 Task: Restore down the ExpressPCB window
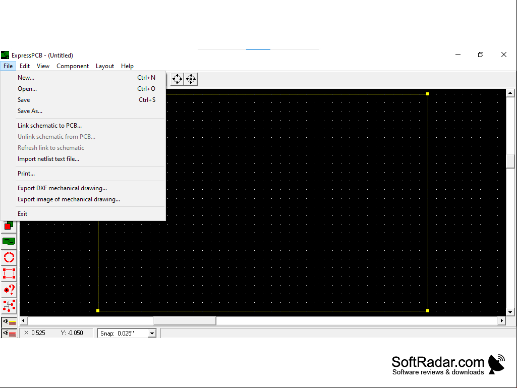coord(481,55)
